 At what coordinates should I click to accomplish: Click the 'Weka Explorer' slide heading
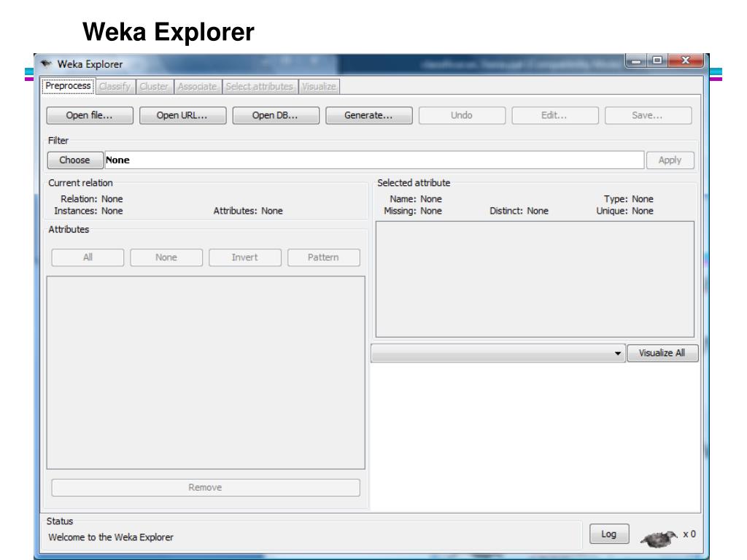point(169,32)
